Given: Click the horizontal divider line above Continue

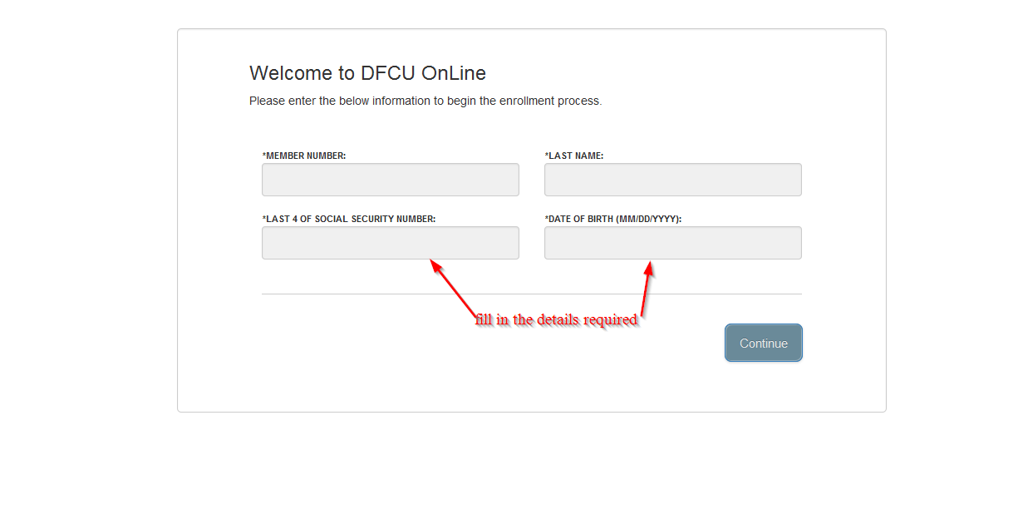Looking at the screenshot, I should tap(532, 294).
